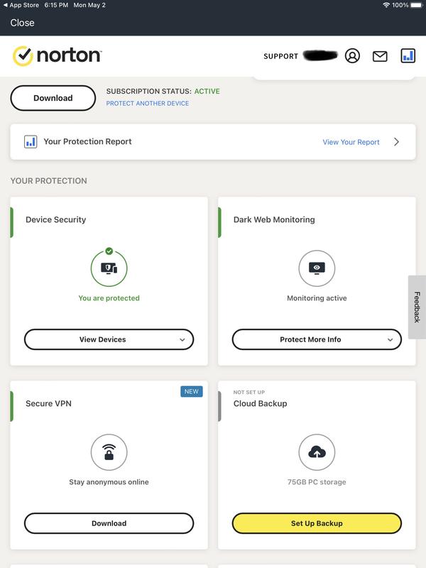Image resolution: width=426 pixels, height=568 pixels.
Task: Open the mail envelope icon
Action: click(x=380, y=56)
